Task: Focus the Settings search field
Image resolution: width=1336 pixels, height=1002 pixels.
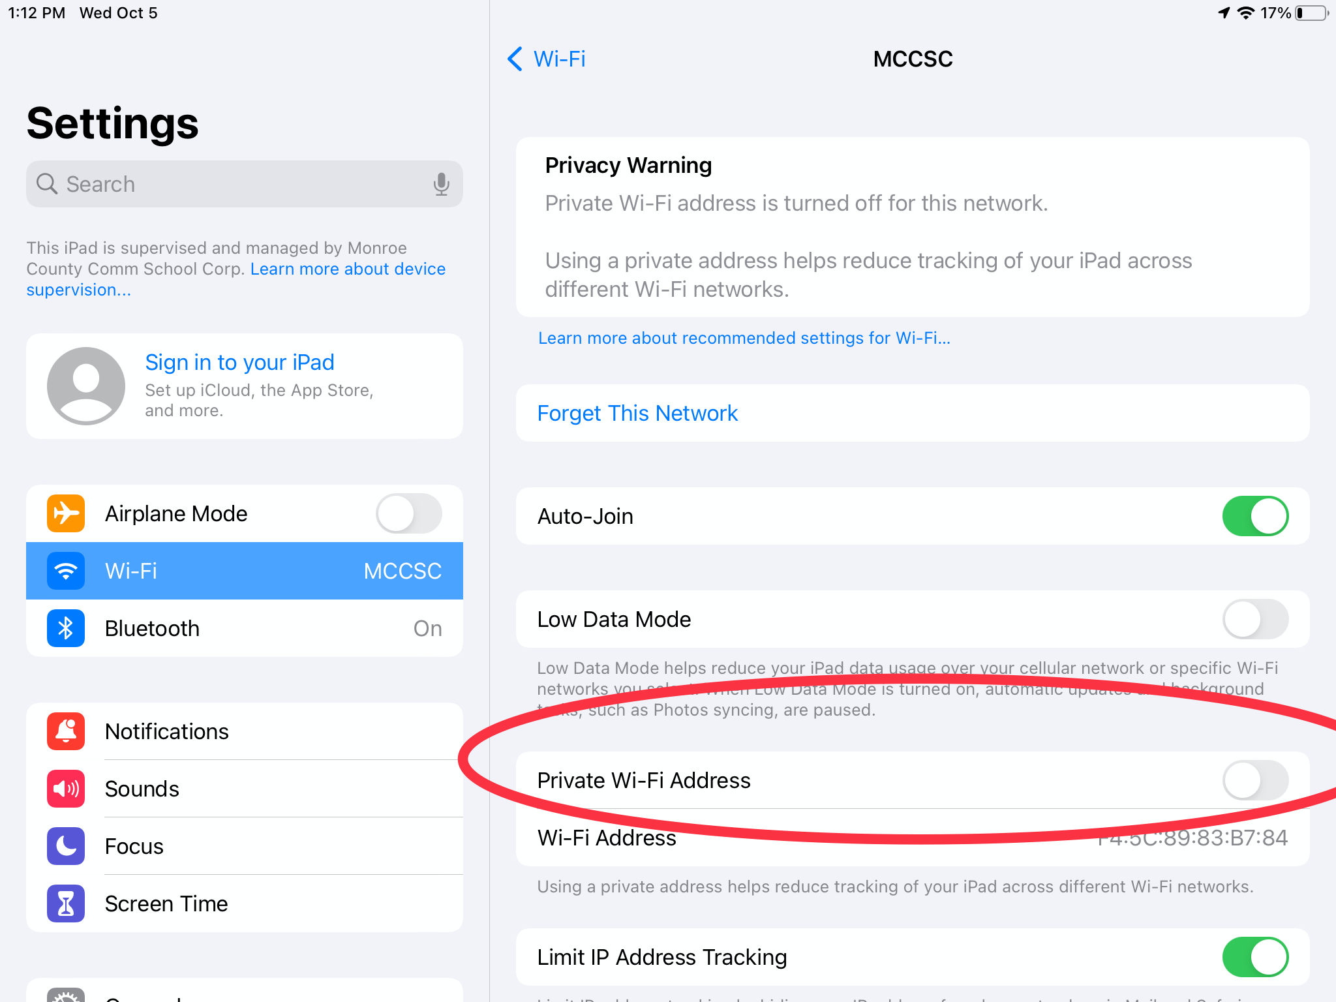Action: (x=235, y=184)
